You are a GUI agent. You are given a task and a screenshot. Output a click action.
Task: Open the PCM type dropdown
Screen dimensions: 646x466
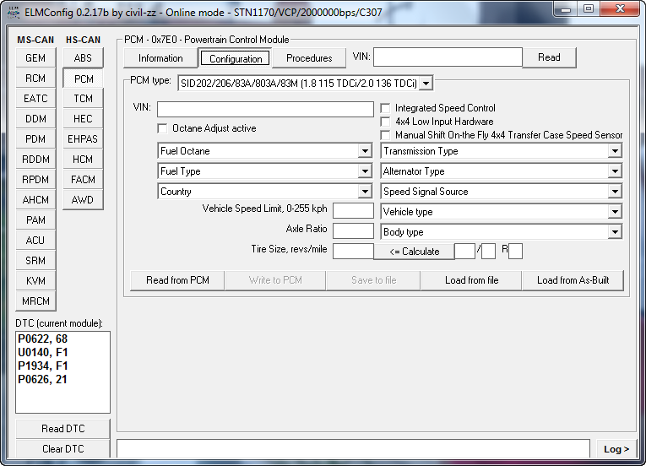point(426,84)
